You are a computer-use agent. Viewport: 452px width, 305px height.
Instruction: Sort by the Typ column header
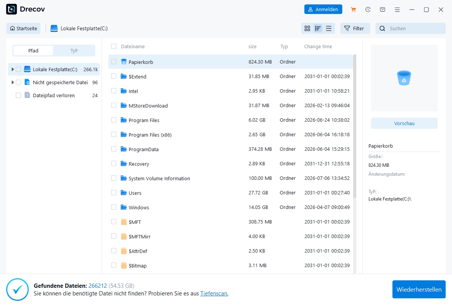pos(284,46)
